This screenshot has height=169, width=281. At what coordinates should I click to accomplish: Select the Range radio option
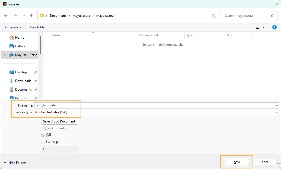pyautogui.click(x=43, y=142)
